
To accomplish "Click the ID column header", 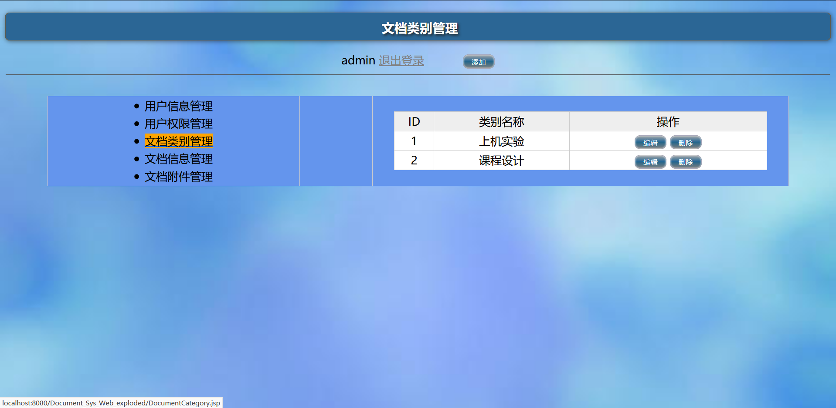I will (414, 122).
